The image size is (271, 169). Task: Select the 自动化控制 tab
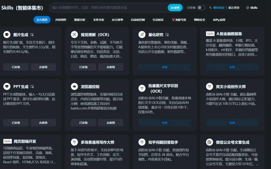[x=138, y=20]
